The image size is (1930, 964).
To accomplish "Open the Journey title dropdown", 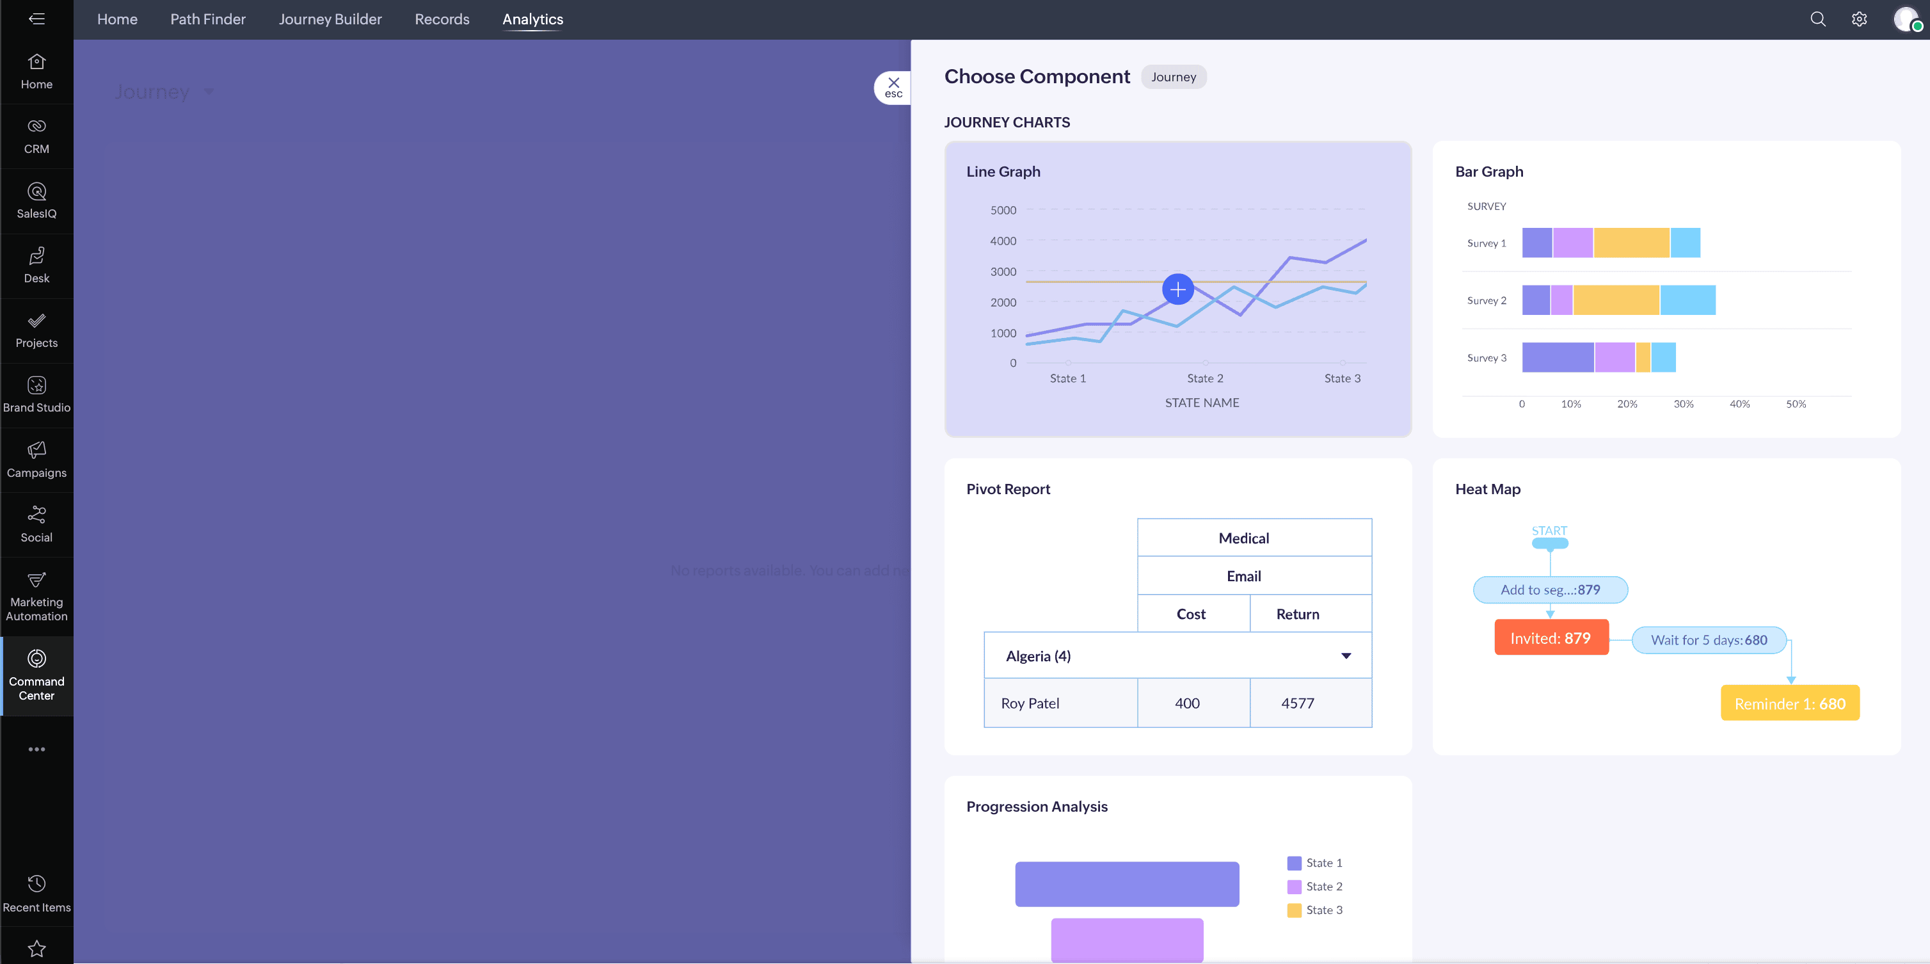I will click(209, 92).
